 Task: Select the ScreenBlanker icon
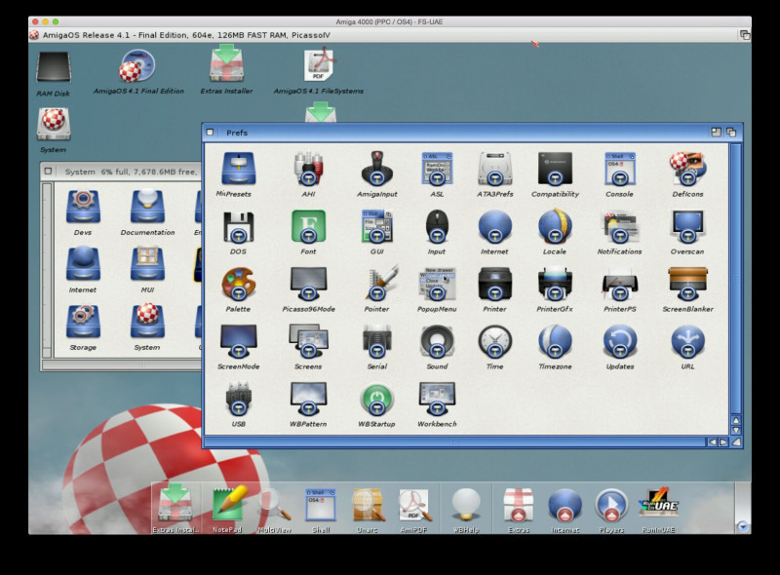(x=687, y=285)
